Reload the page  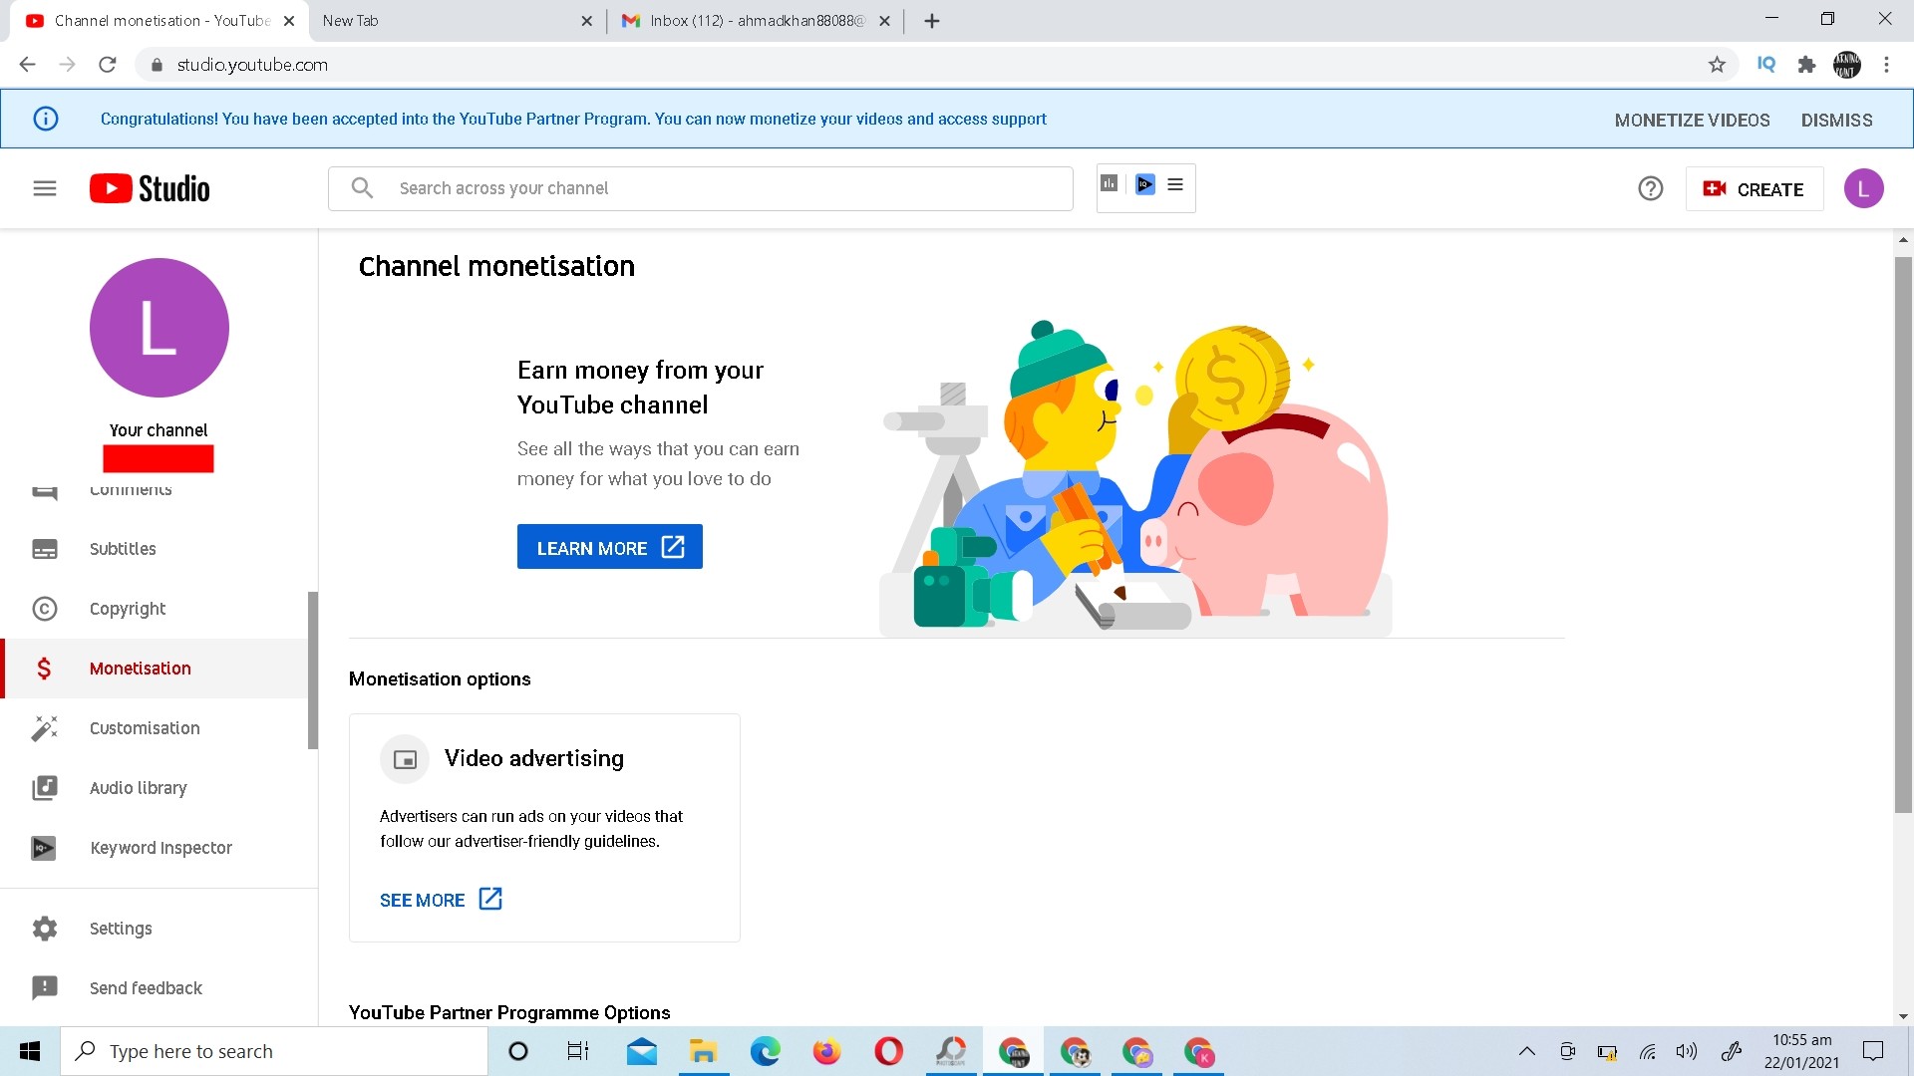click(108, 65)
